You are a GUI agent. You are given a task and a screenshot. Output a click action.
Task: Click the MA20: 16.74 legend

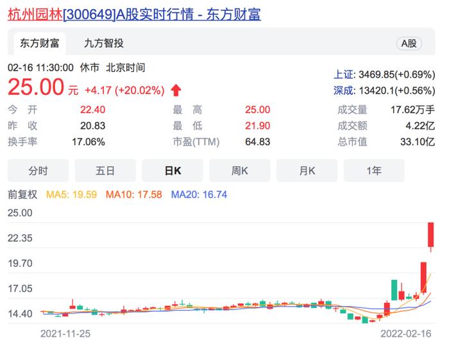click(199, 194)
